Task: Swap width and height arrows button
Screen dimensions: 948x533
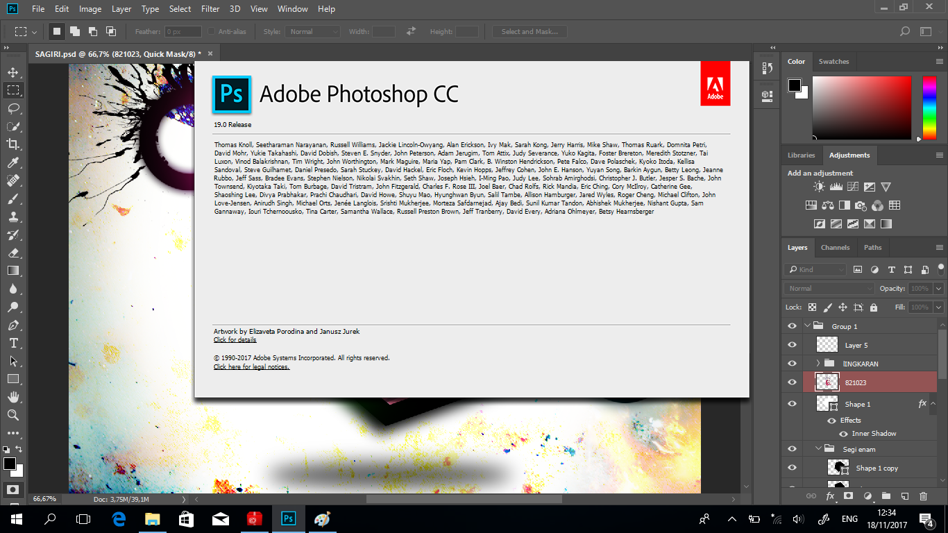Action: [411, 31]
